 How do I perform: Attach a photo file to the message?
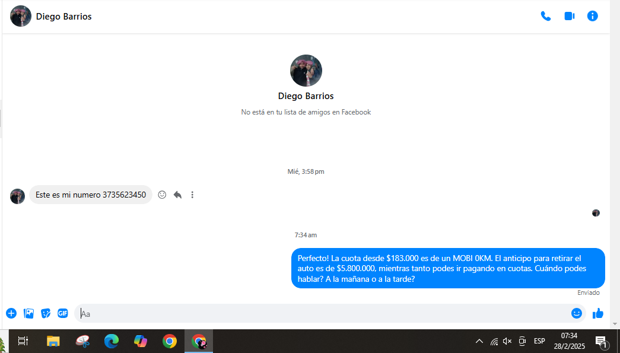[x=28, y=313]
